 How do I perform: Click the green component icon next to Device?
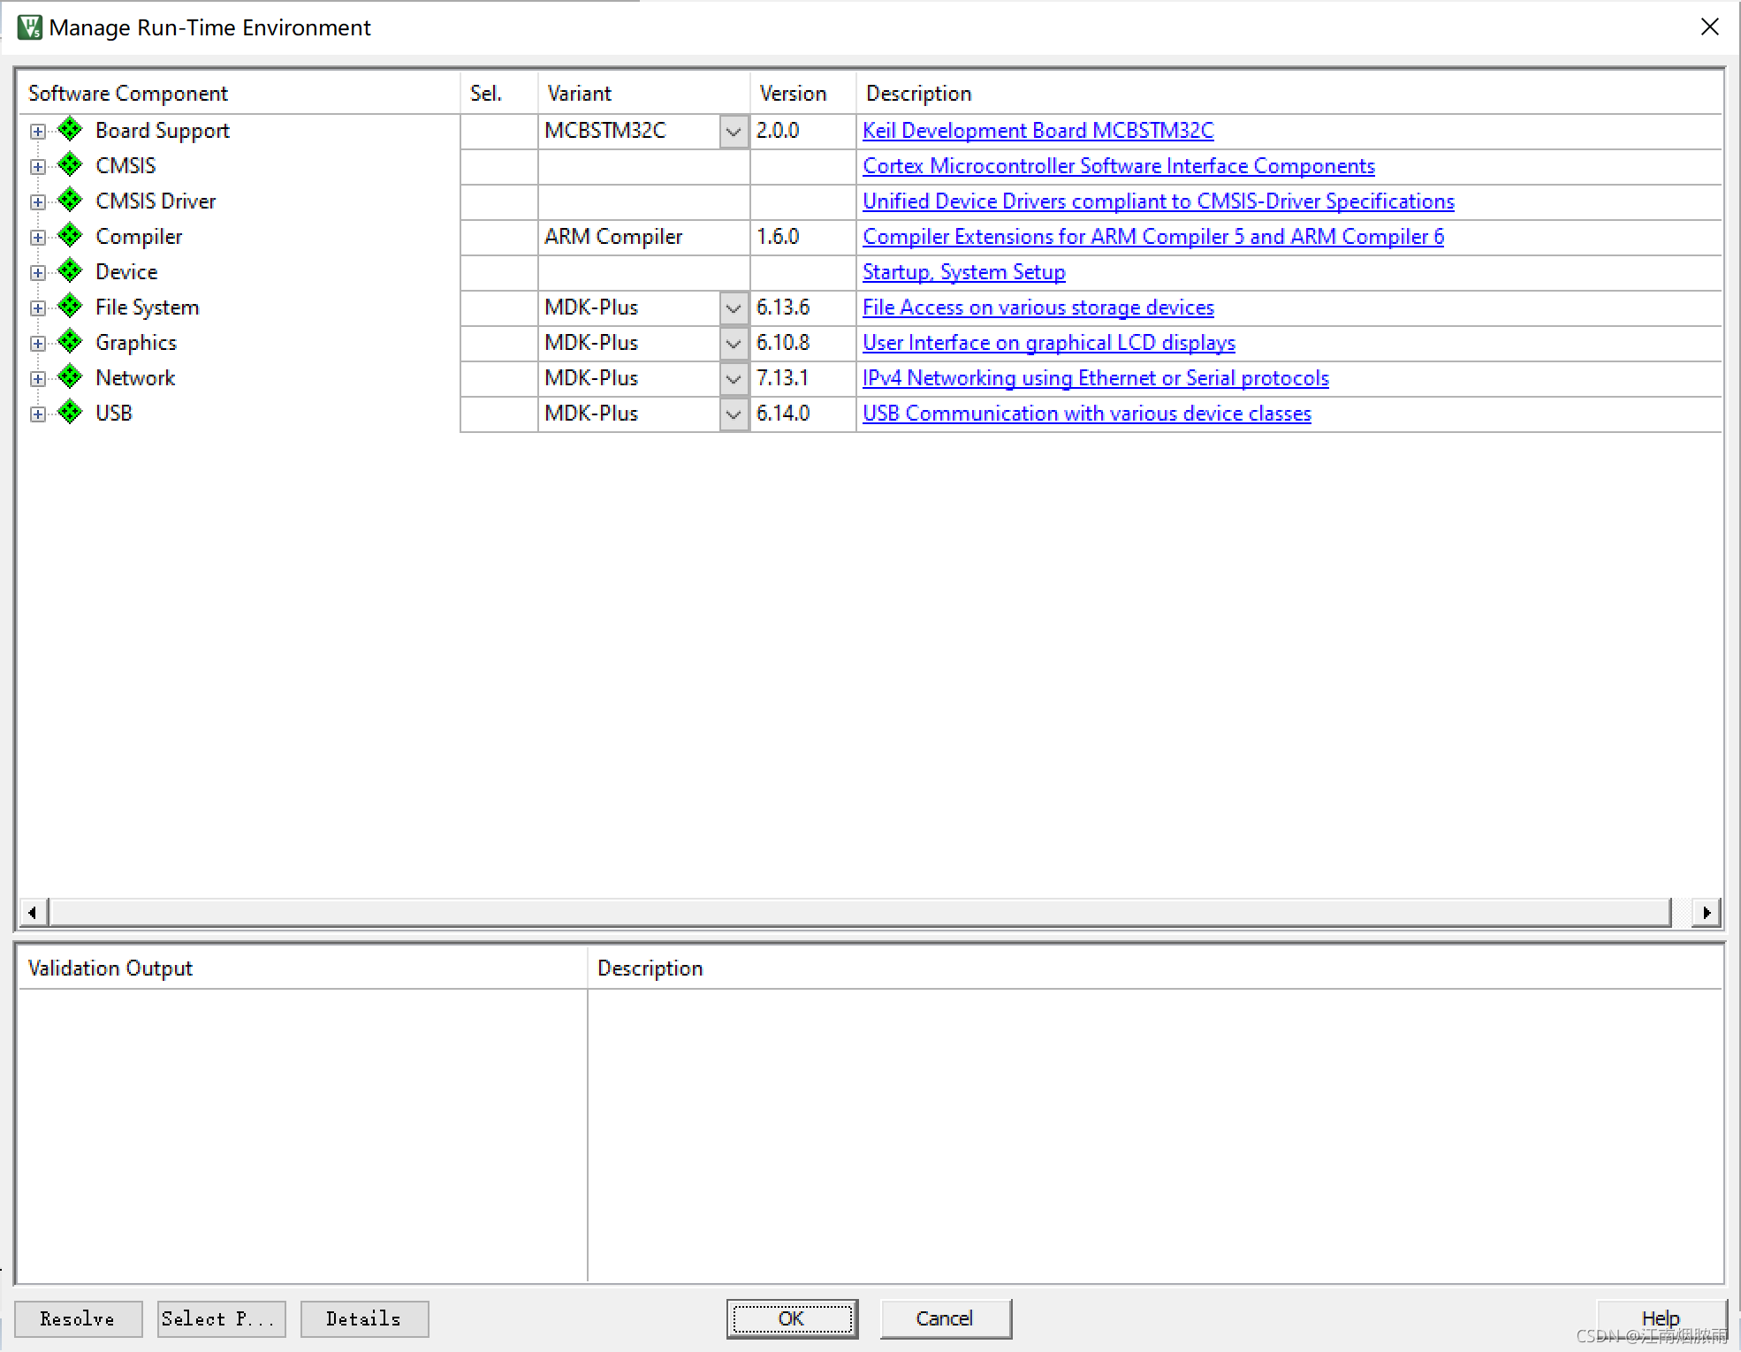coord(70,271)
